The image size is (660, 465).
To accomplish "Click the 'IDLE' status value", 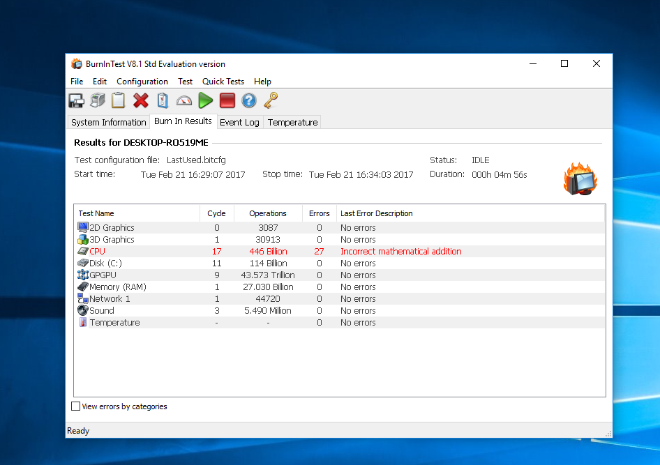I will coord(480,160).
